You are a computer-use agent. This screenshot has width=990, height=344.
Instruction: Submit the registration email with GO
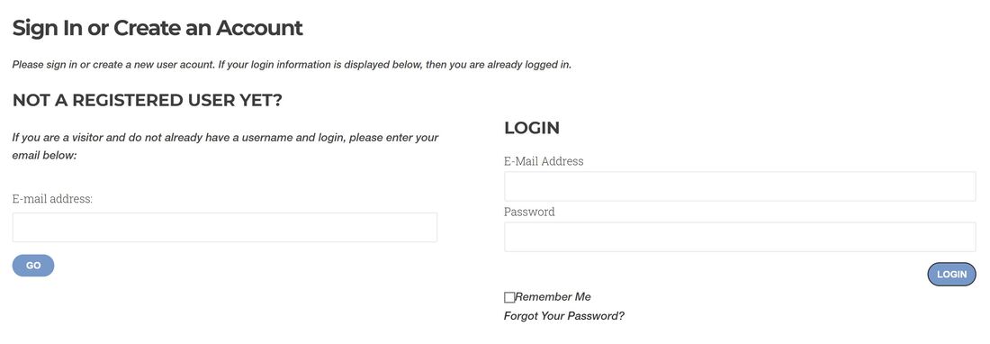[x=33, y=266]
